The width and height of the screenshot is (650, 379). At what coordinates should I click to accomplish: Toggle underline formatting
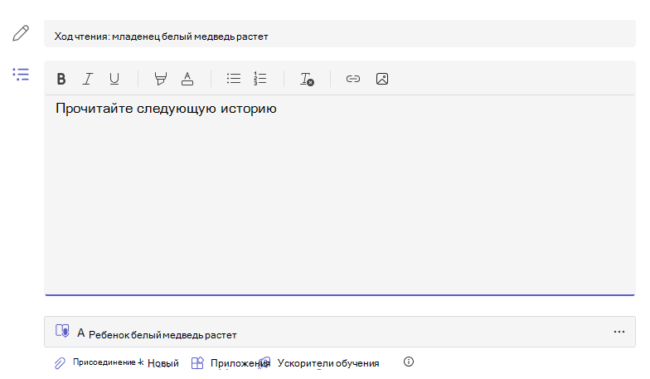(x=114, y=79)
